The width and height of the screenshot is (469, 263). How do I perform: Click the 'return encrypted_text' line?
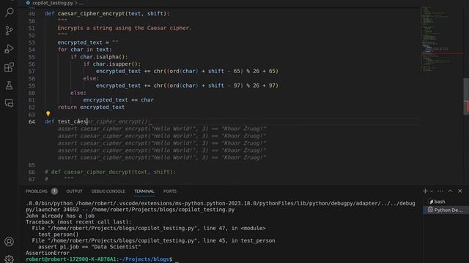pyautogui.click(x=91, y=107)
